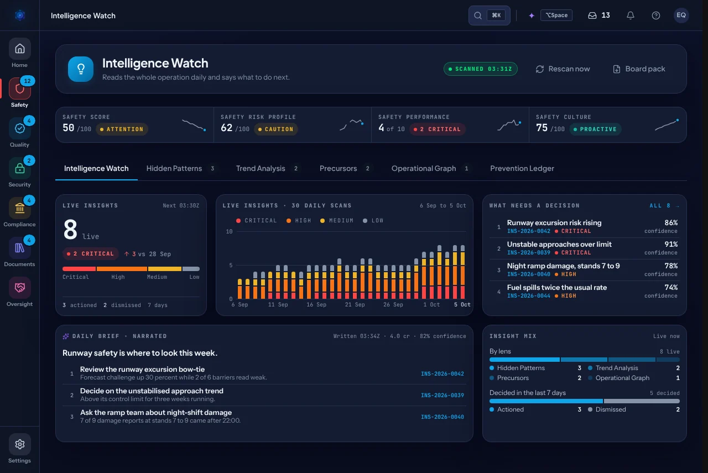Open link INS-2026-0039 in Daily Brief

pyautogui.click(x=442, y=395)
